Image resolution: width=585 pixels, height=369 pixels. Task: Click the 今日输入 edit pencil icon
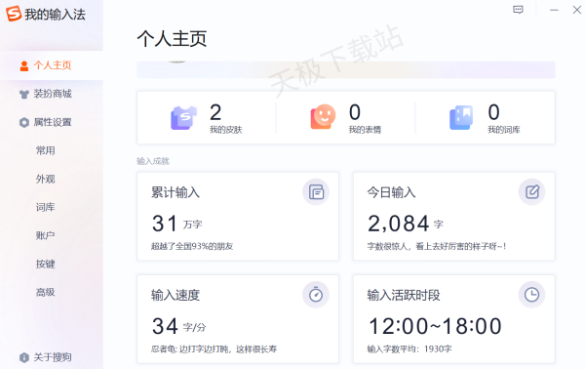[x=532, y=192]
